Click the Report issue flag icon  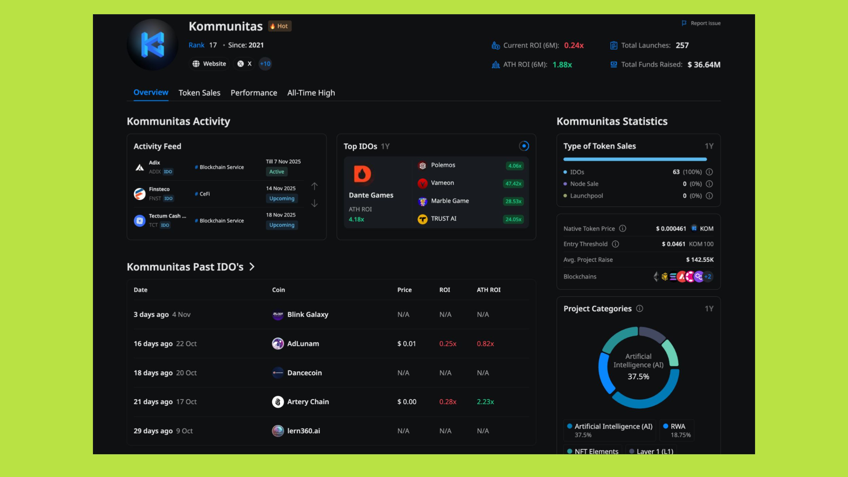[x=683, y=23]
